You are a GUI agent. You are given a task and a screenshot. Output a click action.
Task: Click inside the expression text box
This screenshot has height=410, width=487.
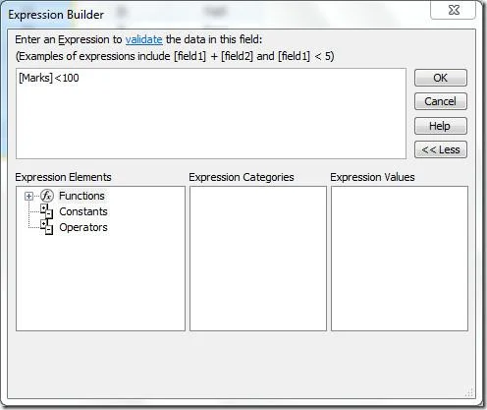point(211,114)
